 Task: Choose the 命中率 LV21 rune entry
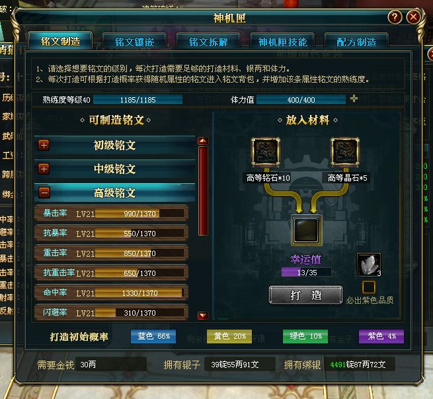112,292
